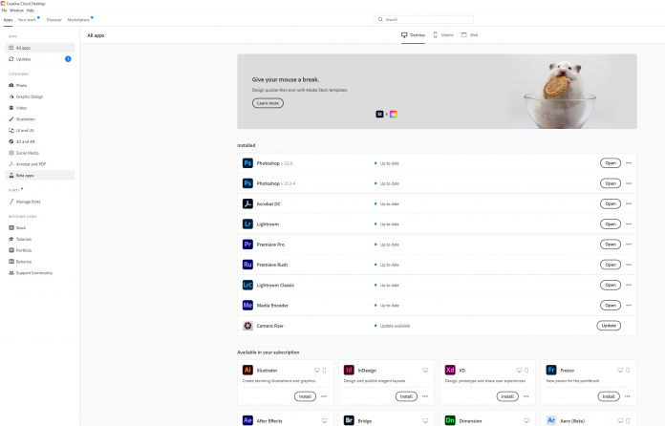The width and height of the screenshot is (665, 426).
Task: Go to the Your work tab
Action: click(27, 20)
